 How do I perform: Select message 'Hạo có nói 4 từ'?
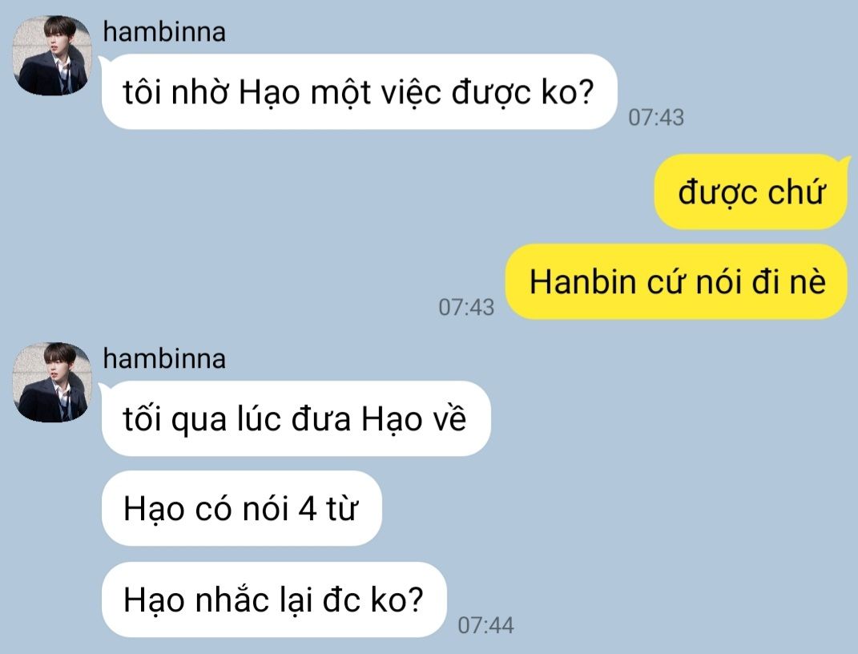[241, 508]
